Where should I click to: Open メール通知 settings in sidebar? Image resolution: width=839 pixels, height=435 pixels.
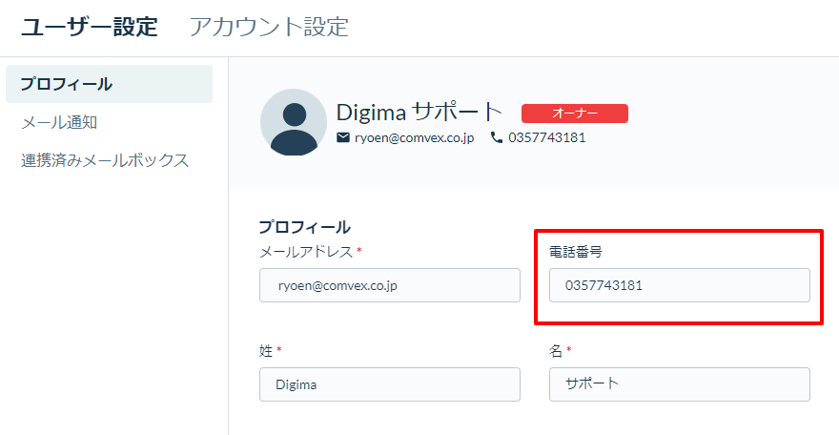[59, 122]
